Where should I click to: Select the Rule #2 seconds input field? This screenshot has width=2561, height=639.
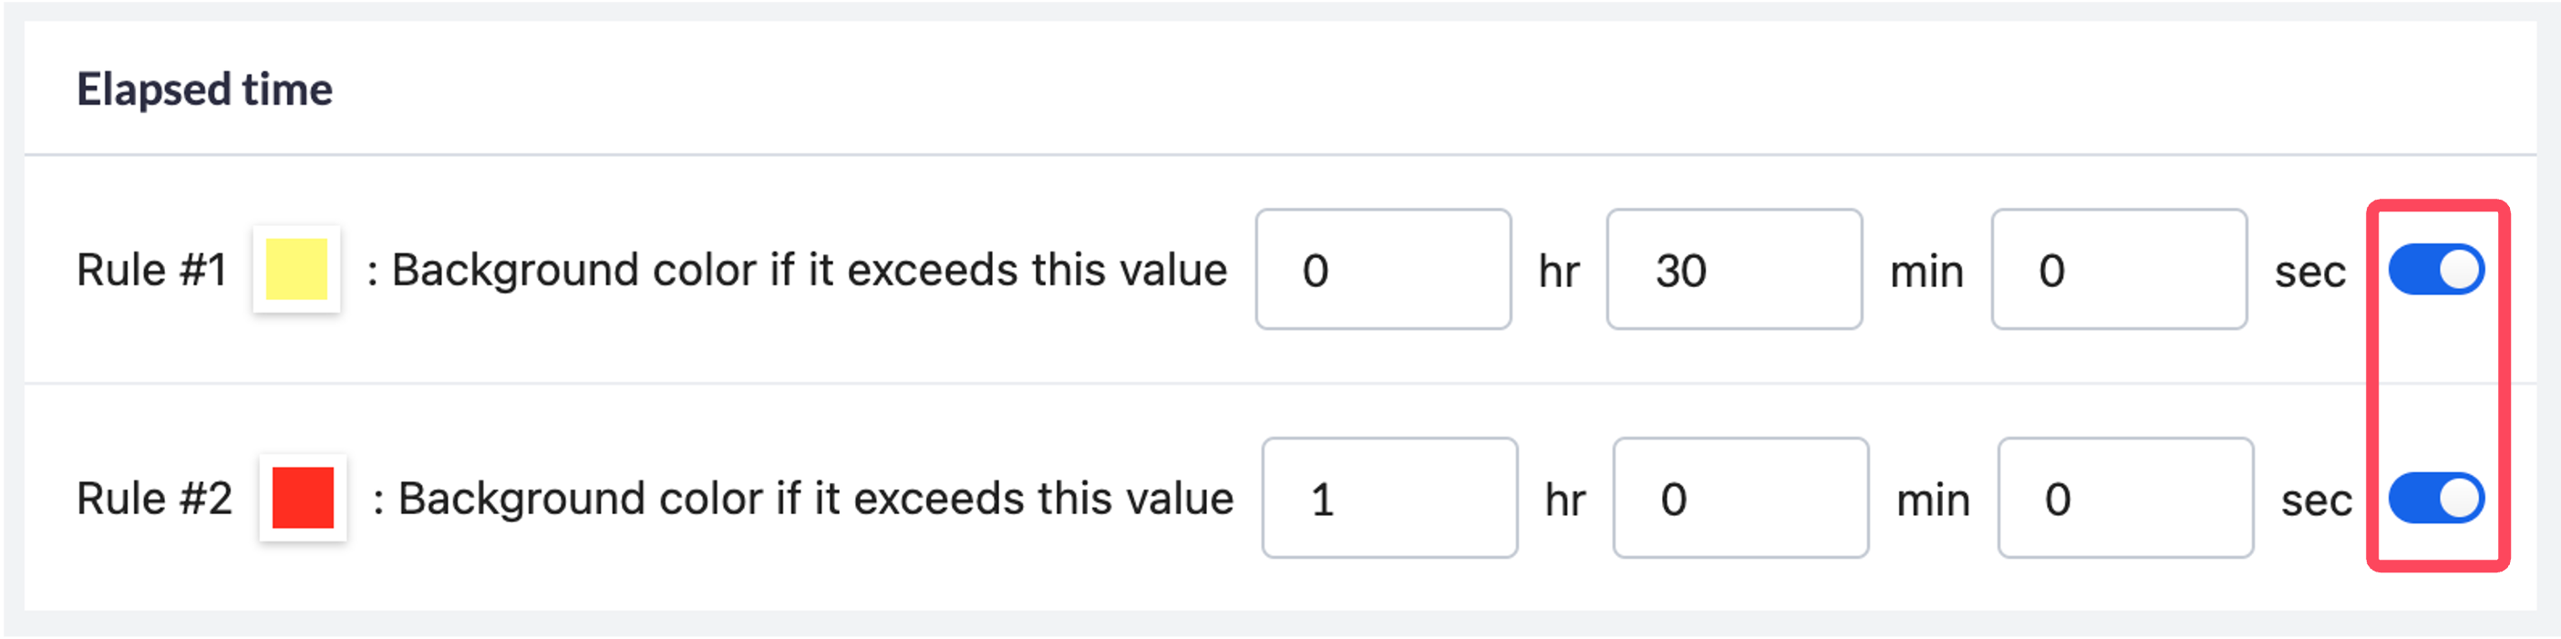tap(2124, 498)
